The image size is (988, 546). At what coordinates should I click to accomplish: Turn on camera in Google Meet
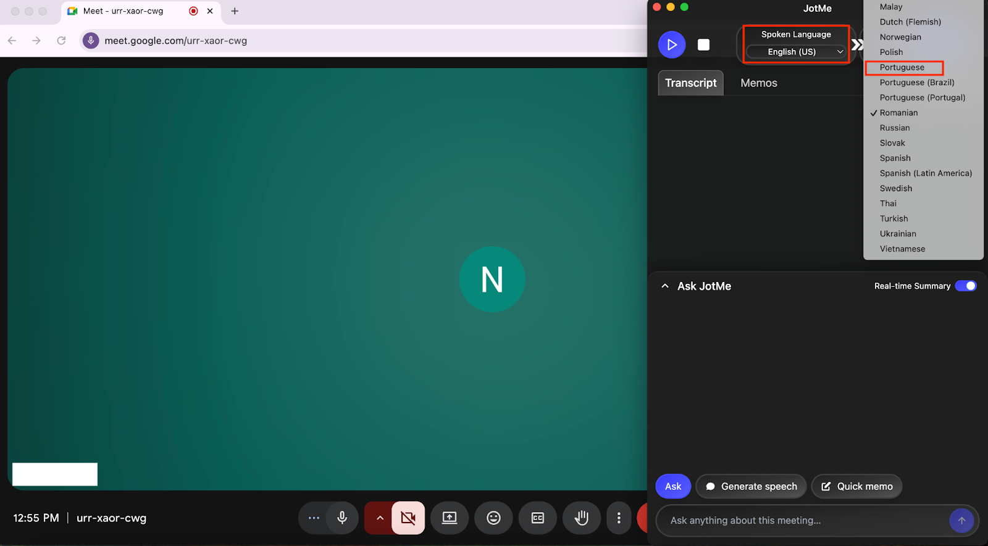point(408,518)
